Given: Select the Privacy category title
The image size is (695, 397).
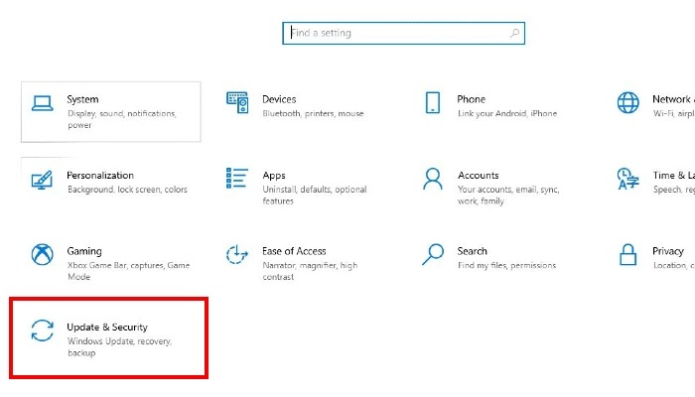Looking at the screenshot, I should 668,252.
